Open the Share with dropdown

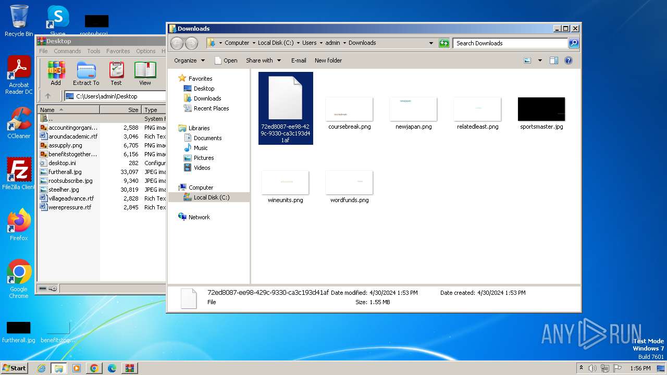pos(264,60)
